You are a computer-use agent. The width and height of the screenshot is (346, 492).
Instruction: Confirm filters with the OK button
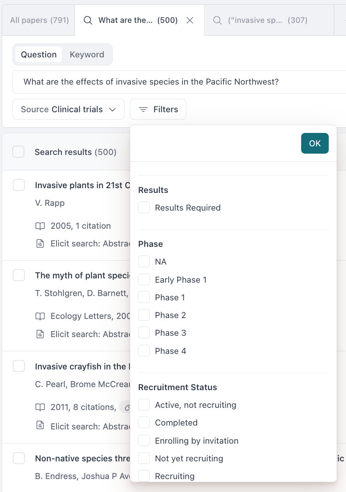pos(315,143)
